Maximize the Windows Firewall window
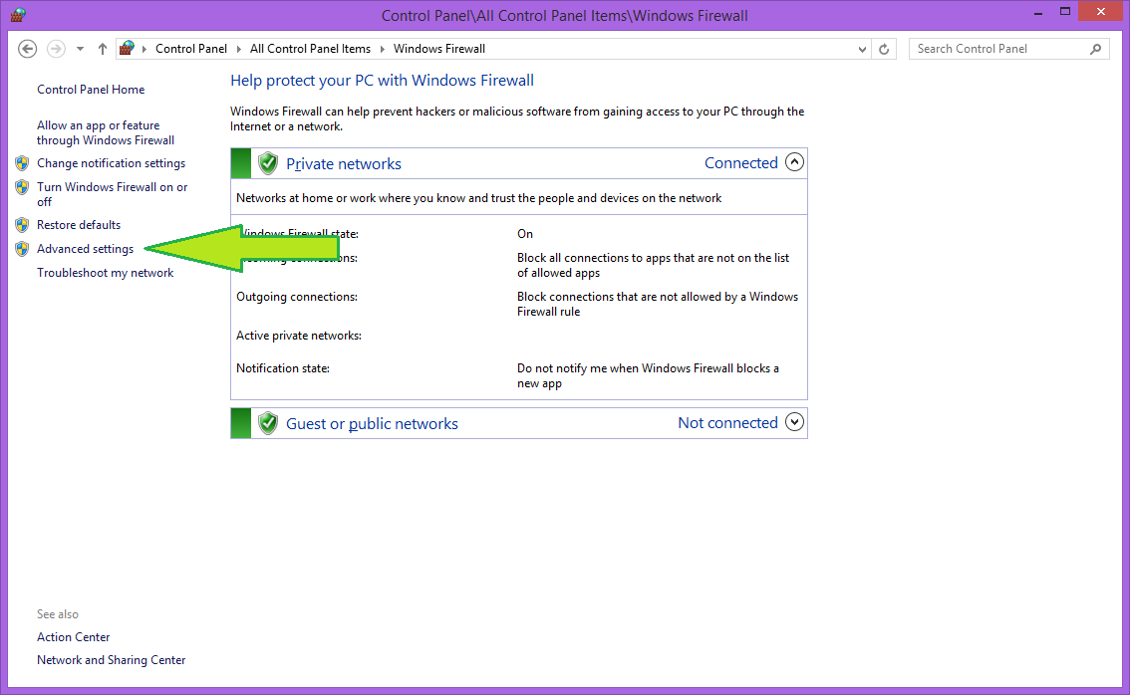This screenshot has height=695, width=1130. click(x=1065, y=12)
